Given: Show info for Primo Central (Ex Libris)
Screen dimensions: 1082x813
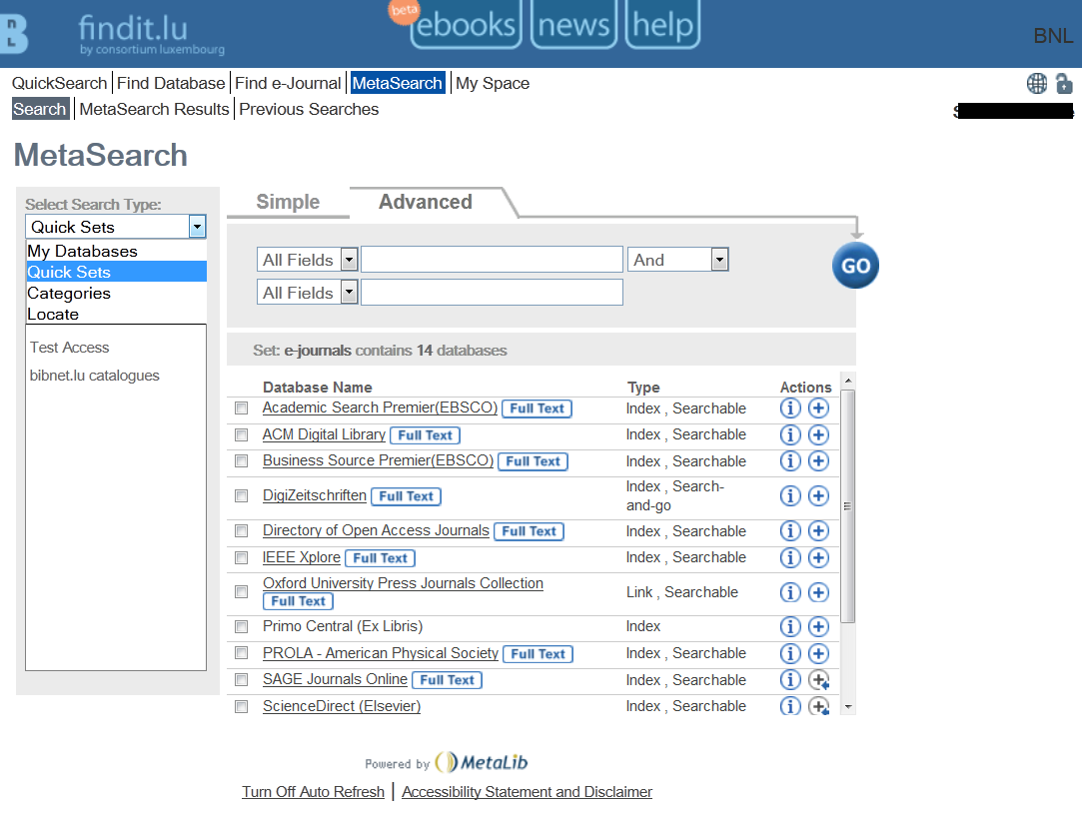Looking at the screenshot, I should 790,626.
